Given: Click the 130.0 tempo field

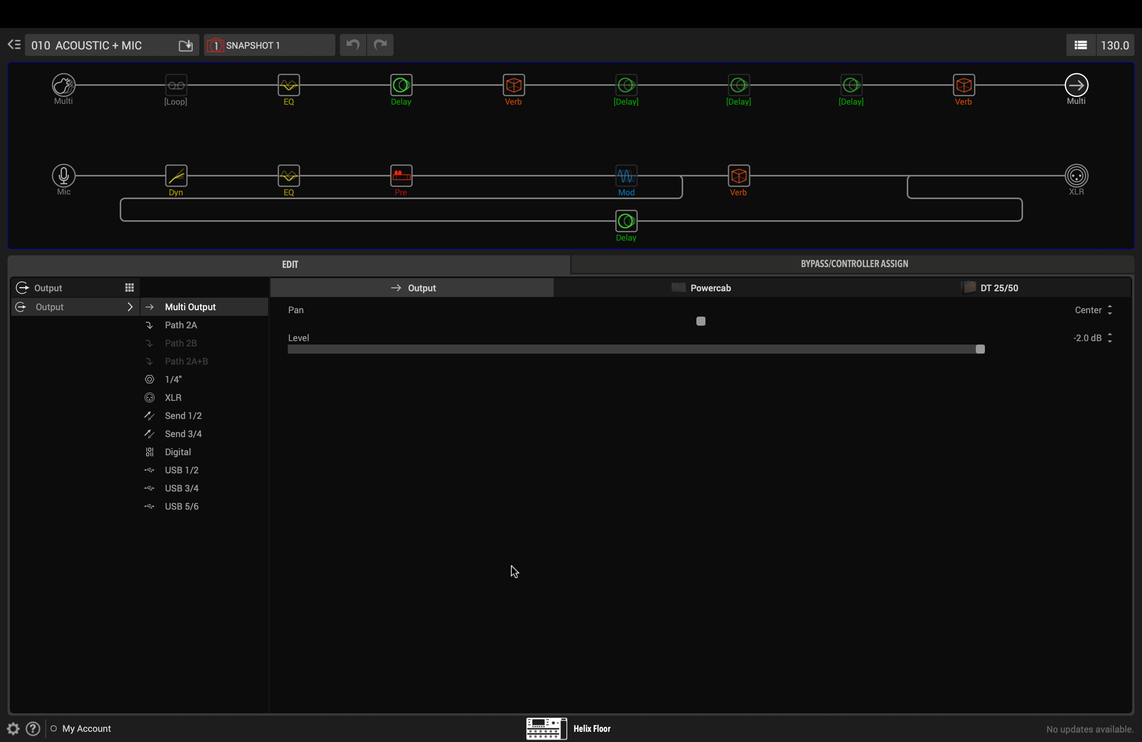Looking at the screenshot, I should coord(1115,45).
